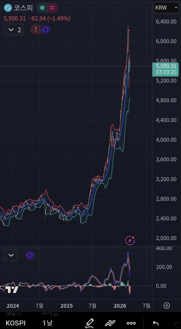
Task: Toggle the red approximate-data symbol indicator
Action: pyautogui.click(x=52, y=8)
